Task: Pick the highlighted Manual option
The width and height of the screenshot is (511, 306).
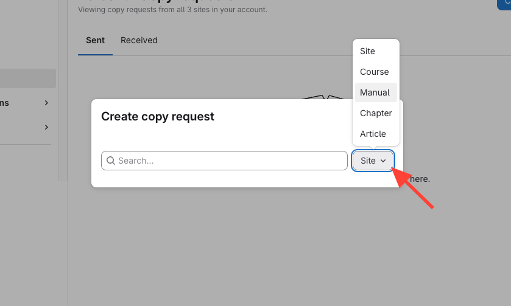Action: pos(375,92)
